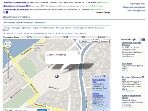Click the purple ball beside Карта Санкт-Петербурга
This screenshot has width=148, height=111.
point(4,17)
